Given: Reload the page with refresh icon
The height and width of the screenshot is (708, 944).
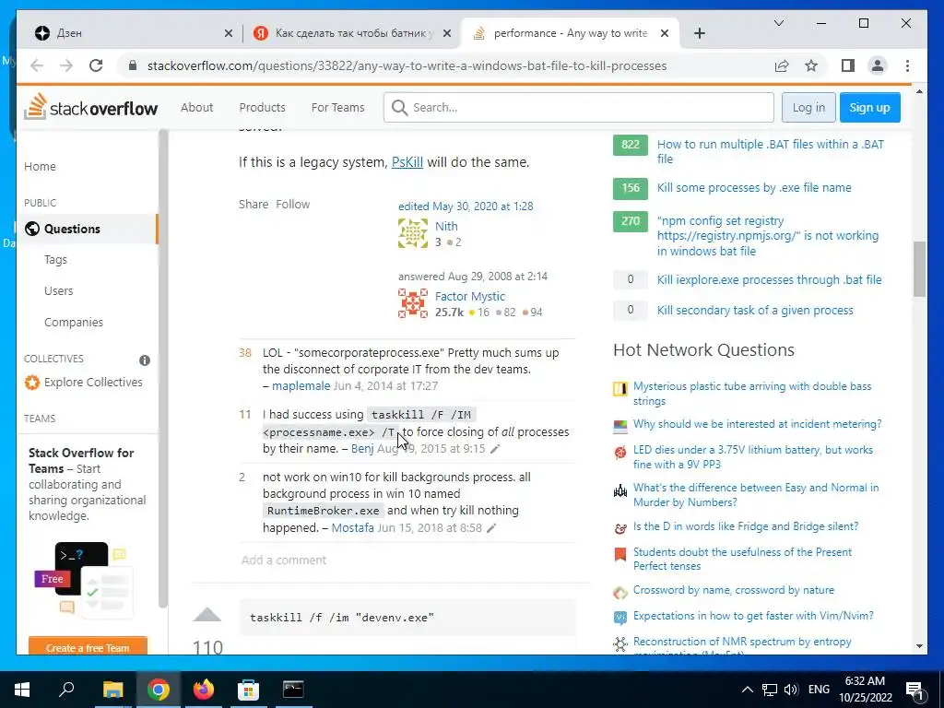Looking at the screenshot, I should pos(96,65).
